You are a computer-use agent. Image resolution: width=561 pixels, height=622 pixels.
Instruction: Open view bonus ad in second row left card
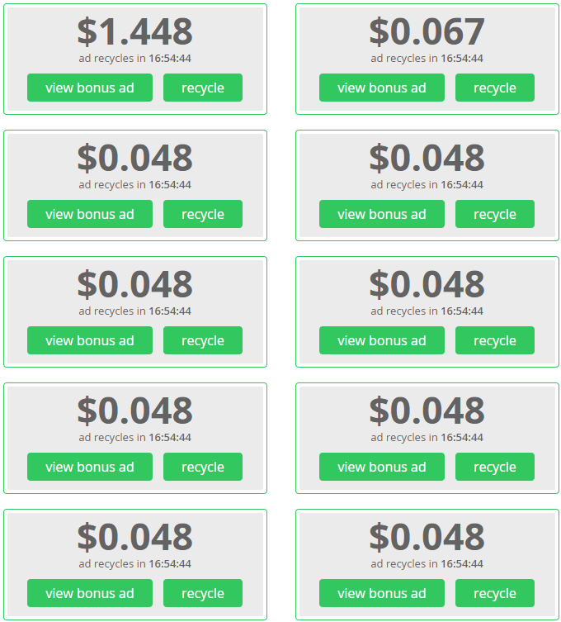pyautogui.click(x=90, y=214)
